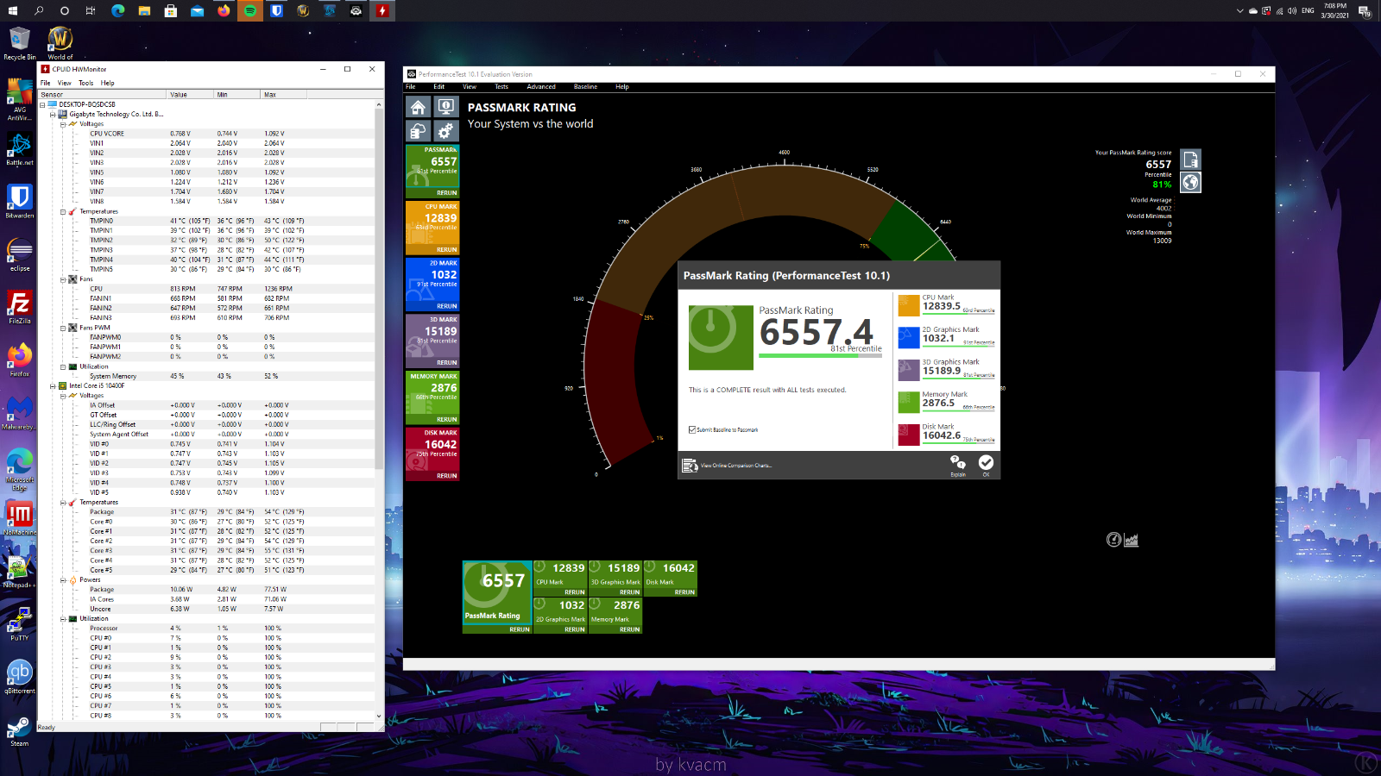Open the Edit menu in PerformanceTest
The height and width of the screenshot is (776, 1381).
438,86
